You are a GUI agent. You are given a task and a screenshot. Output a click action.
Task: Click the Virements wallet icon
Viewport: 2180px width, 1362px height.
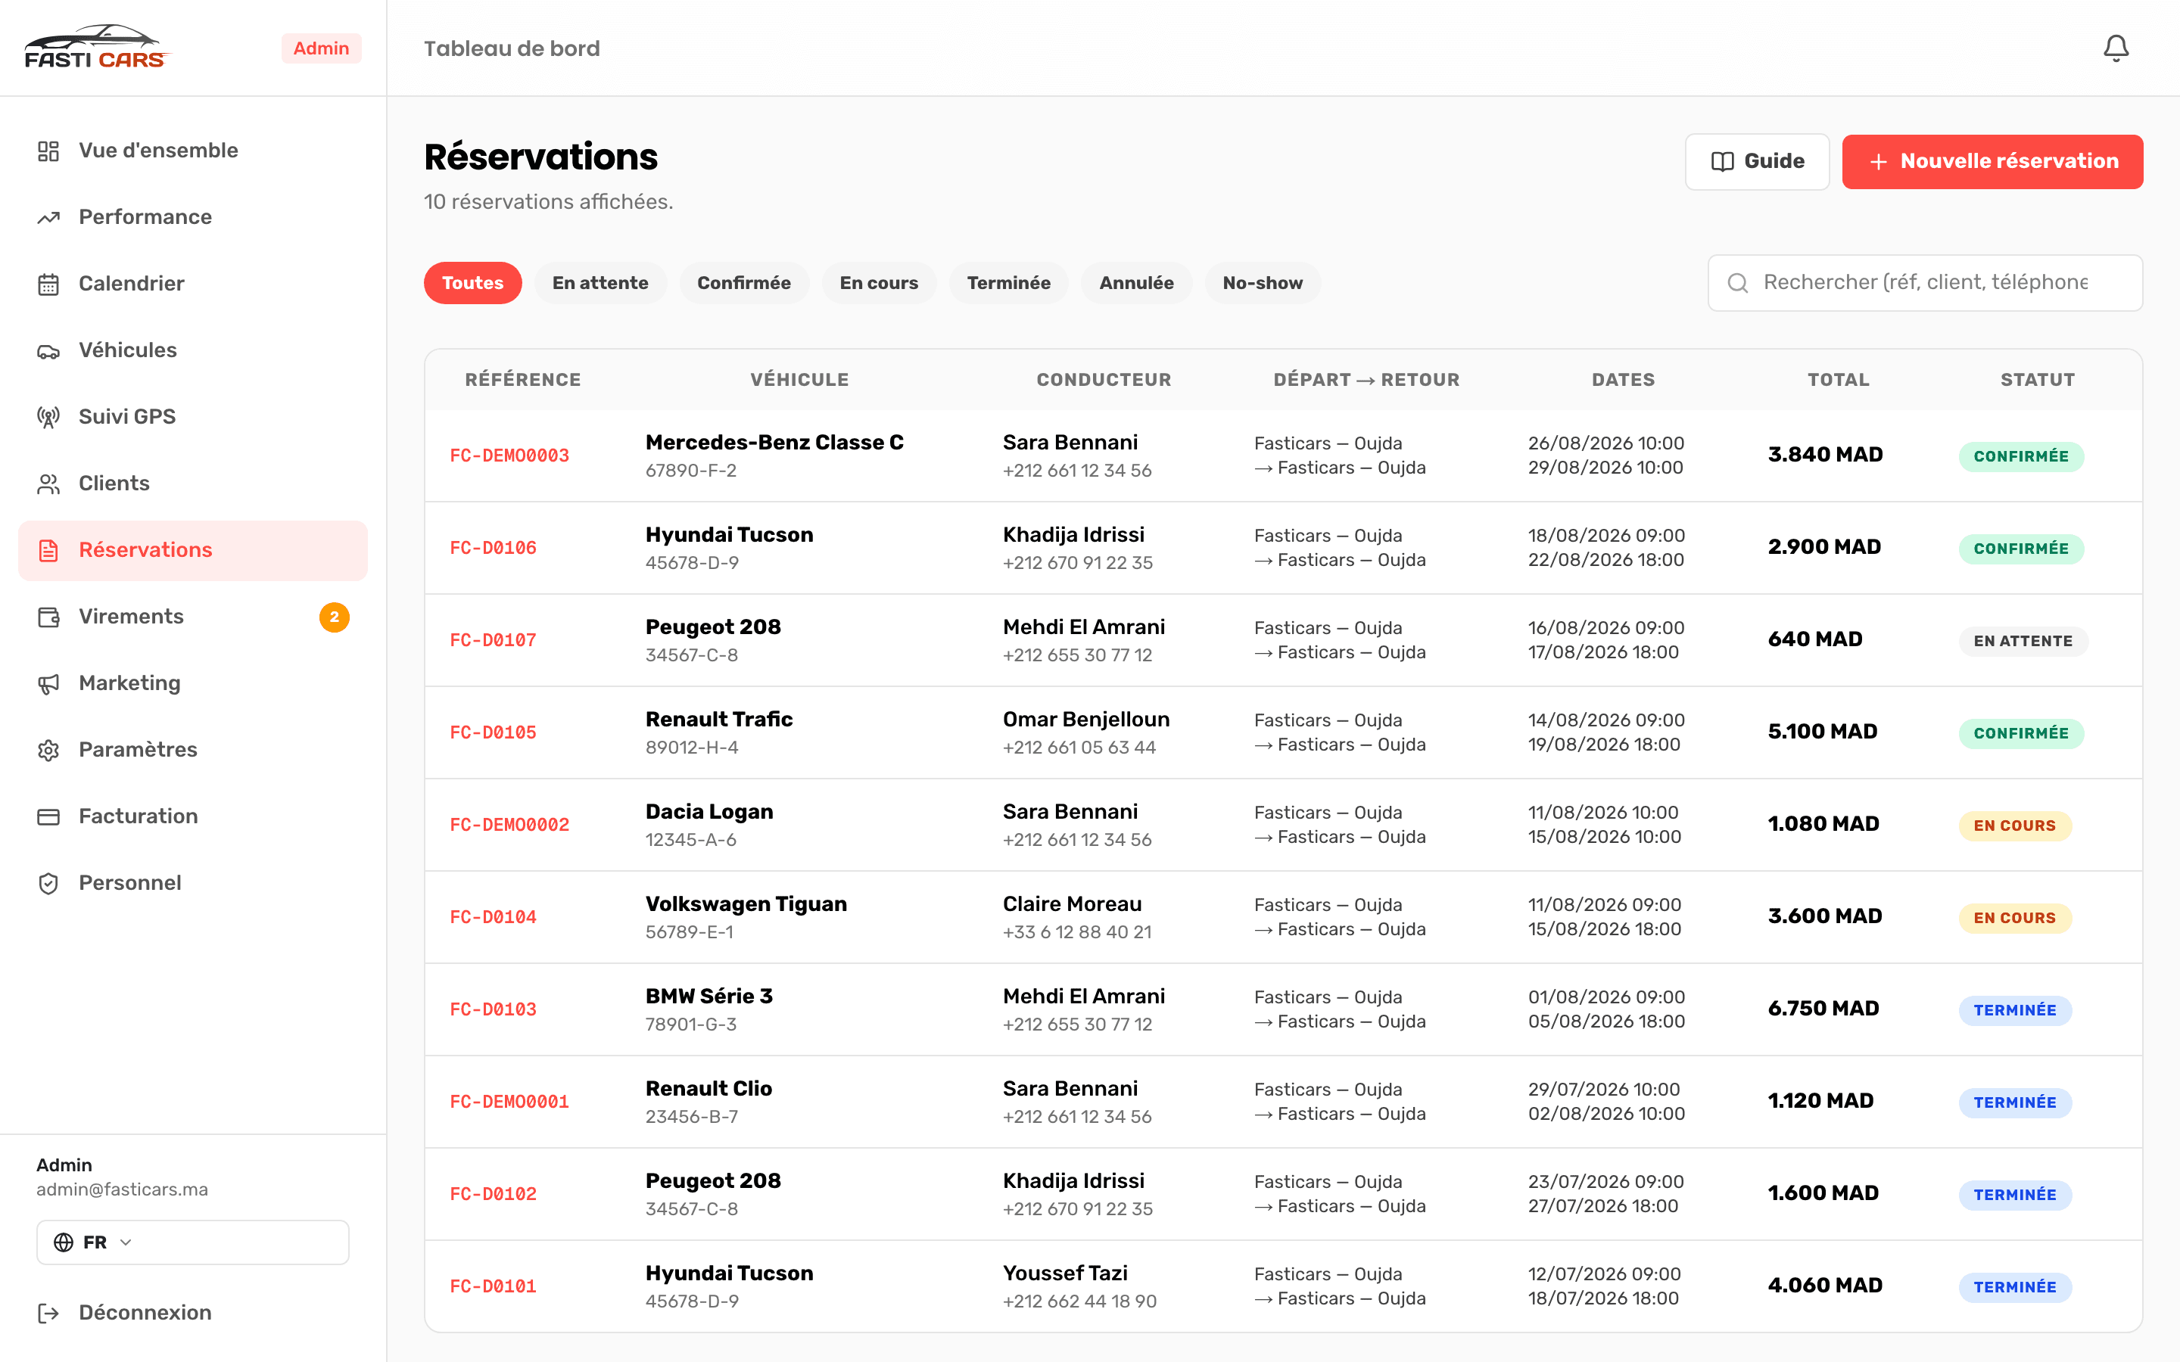pos(48,617)
